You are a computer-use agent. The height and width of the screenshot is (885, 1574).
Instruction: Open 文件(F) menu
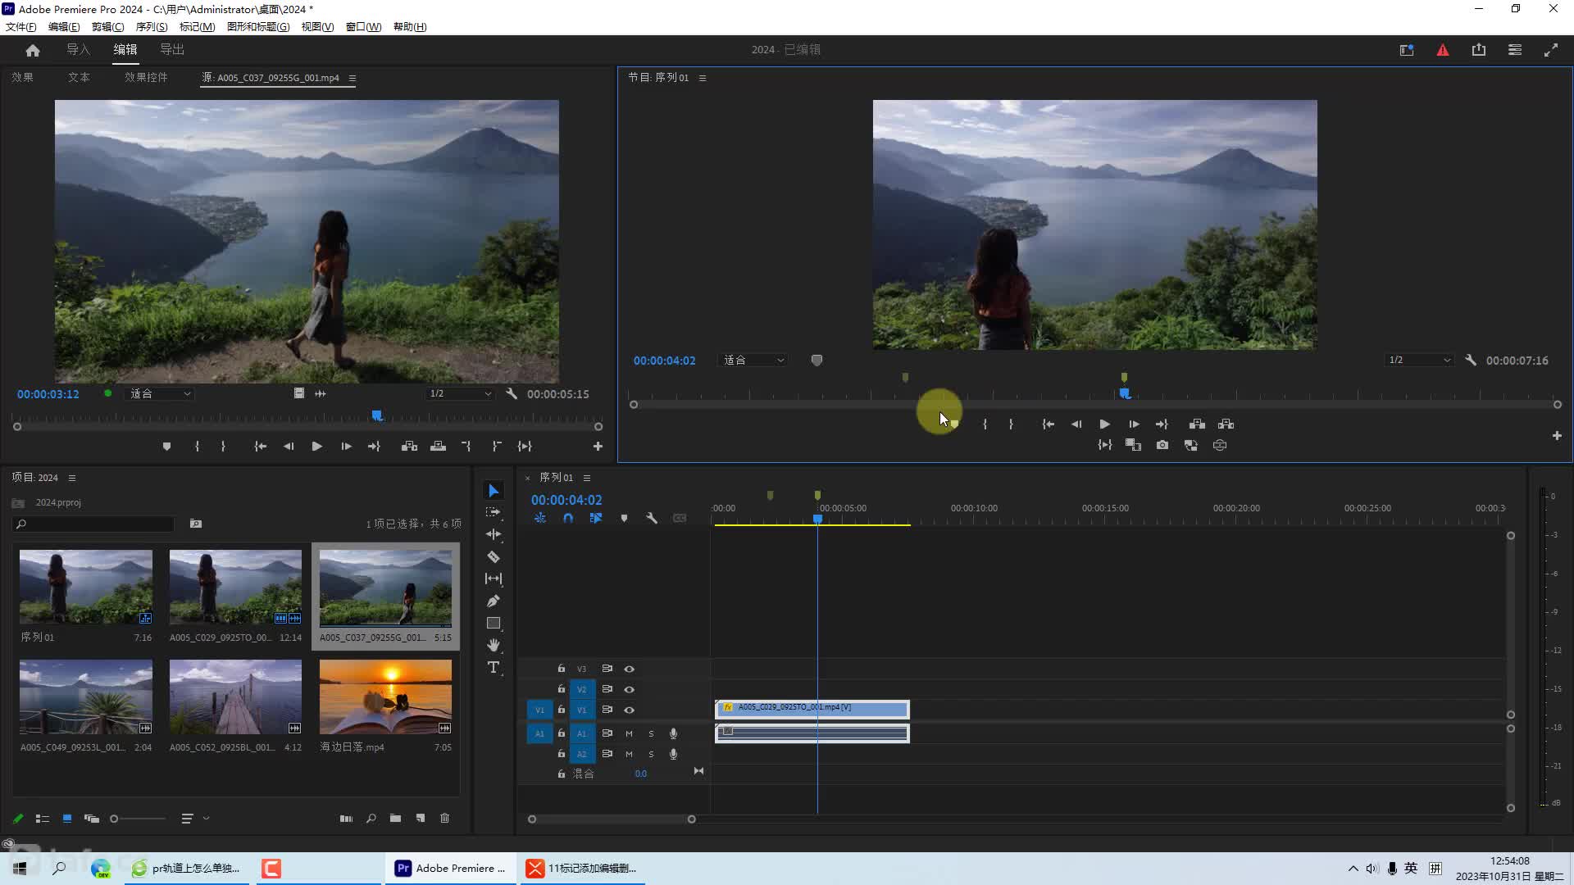pyautogui.click(x=20, y=27)
